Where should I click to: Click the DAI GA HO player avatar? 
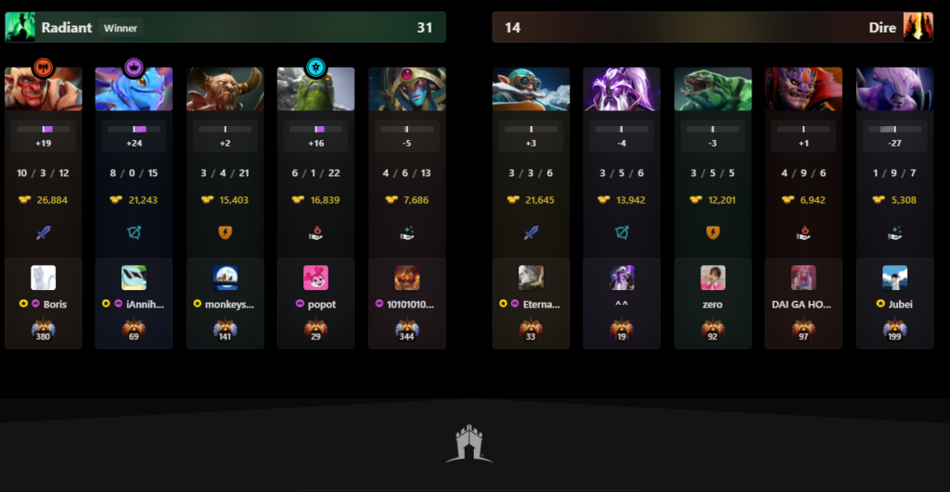[x=803, y=278]
